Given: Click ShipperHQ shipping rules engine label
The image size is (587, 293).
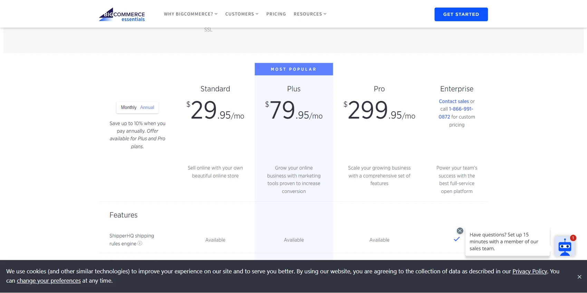Looking at the screenshot, I should coord(132,240).
